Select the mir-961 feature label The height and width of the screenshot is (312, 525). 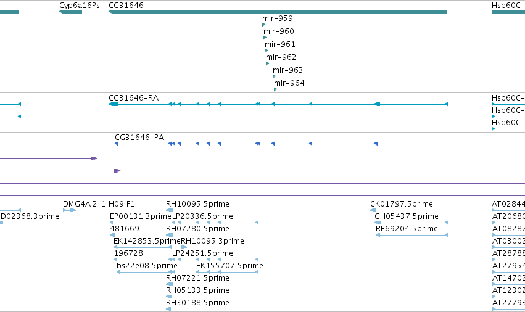(280, 44)
